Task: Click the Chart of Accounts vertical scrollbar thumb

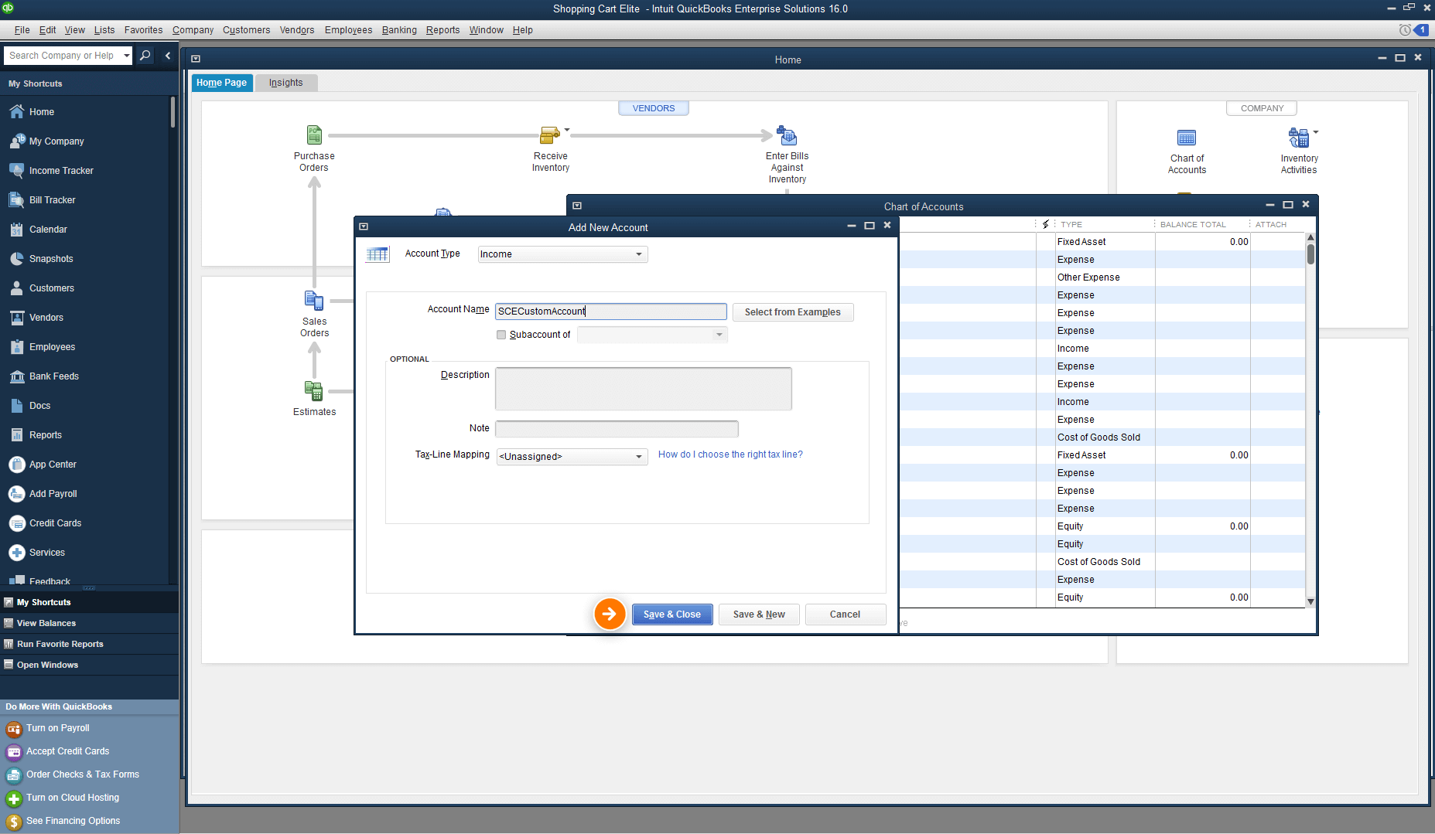Action: pyautogui.click(x=1310, y=254)
